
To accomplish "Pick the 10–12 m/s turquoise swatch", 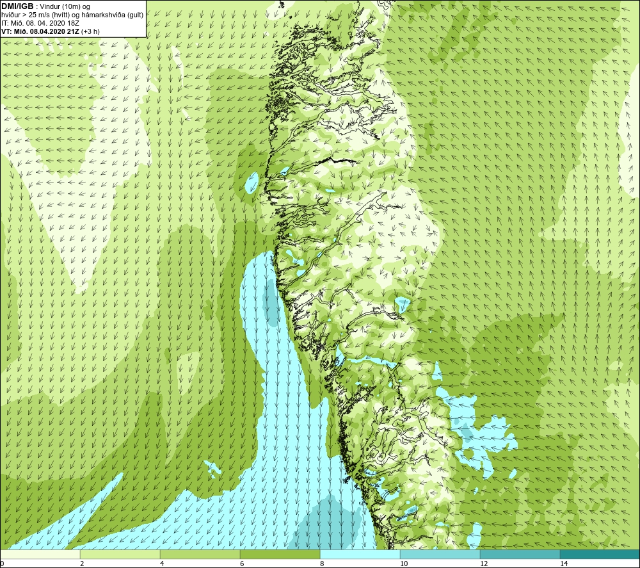I will pyautogui.click(x=440, y=555).
